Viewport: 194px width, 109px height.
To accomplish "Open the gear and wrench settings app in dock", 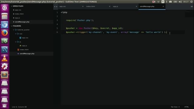I will (x=5, y=66).
